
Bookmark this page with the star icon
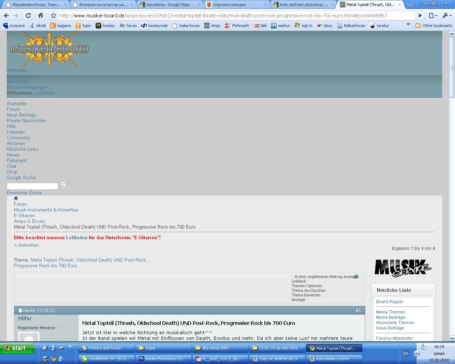pyautogui.click(x=53, y=16)
